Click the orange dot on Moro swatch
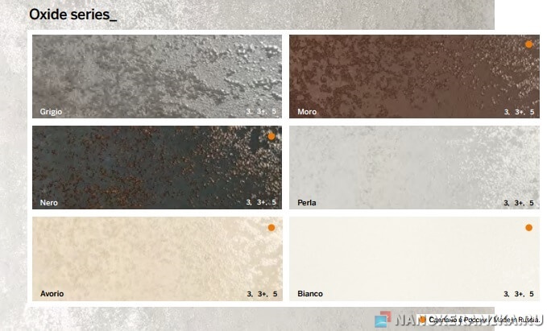Screen dimensions: 547x331 click(x=528, y=45)
